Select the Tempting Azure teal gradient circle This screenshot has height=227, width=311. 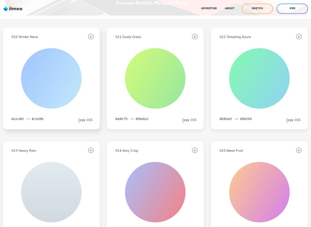259,79
